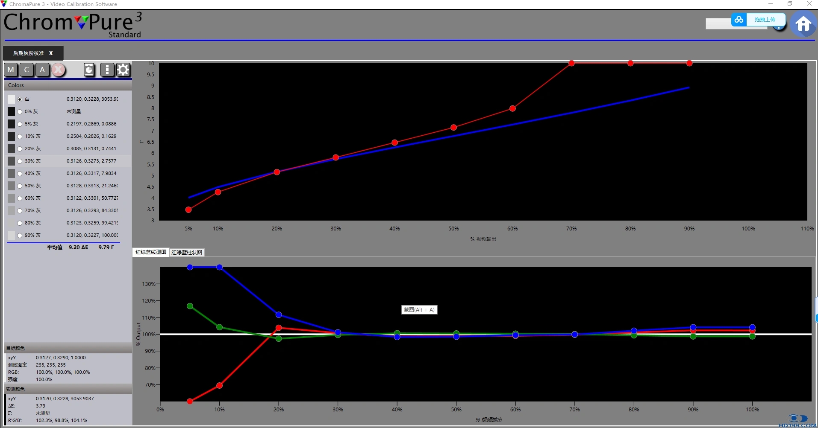Select the 40% 灰 radio button
Viewport: 818px width, 428px height.
(x=20, y=174)
